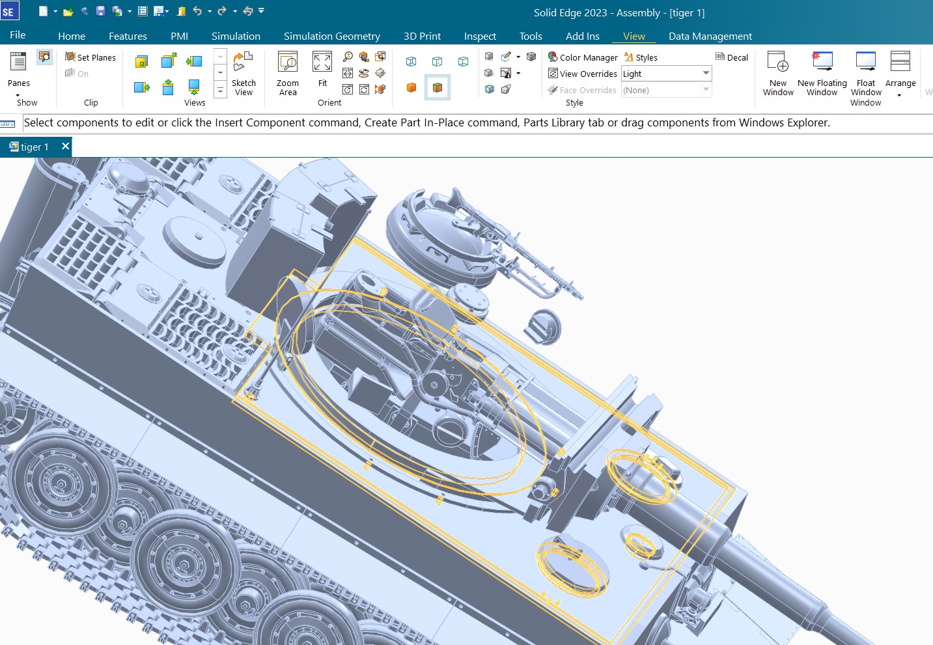
Task: Switch to solid orange shaded display mode
Action: pos(411,87)
